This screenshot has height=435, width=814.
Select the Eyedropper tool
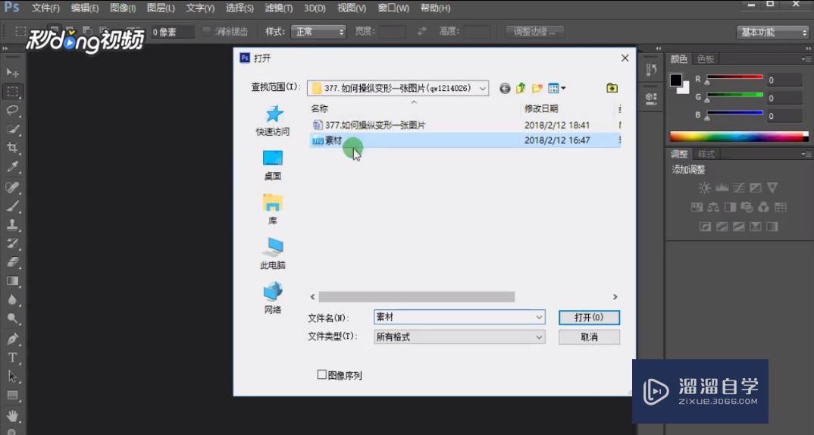tap(12, 167)
